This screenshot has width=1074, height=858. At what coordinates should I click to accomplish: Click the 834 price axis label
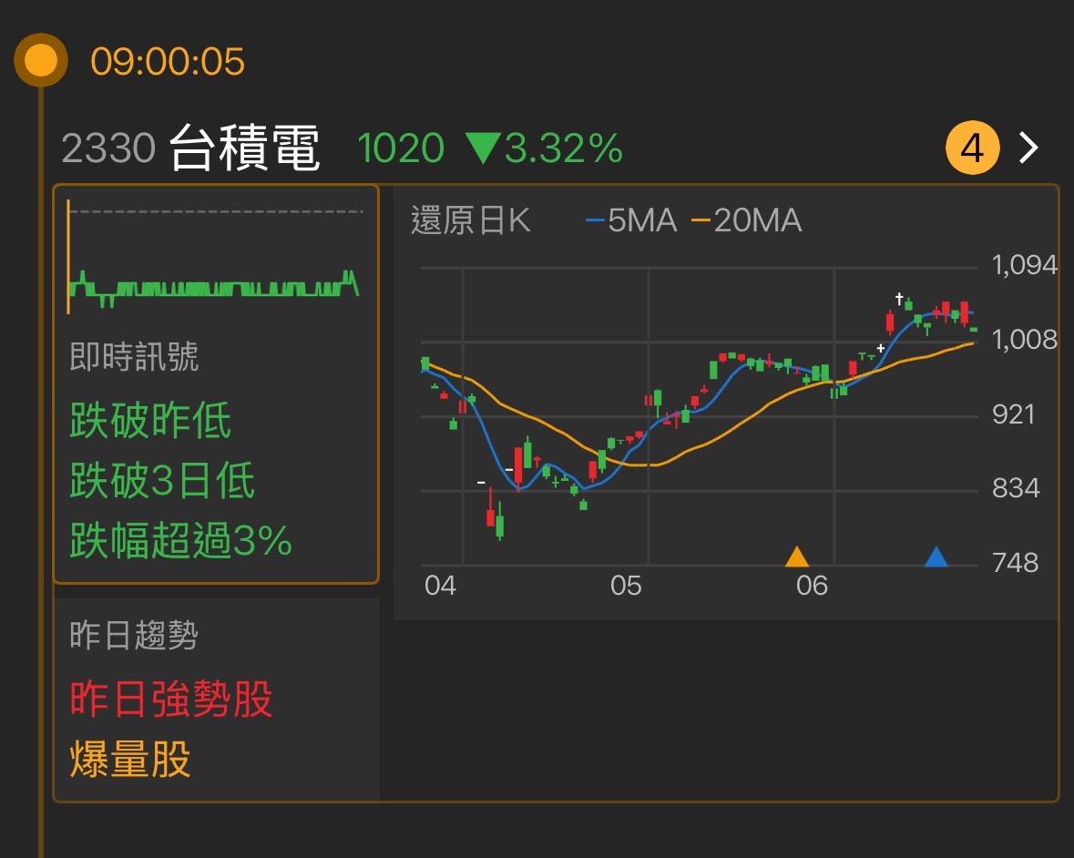pos(1016,488)
